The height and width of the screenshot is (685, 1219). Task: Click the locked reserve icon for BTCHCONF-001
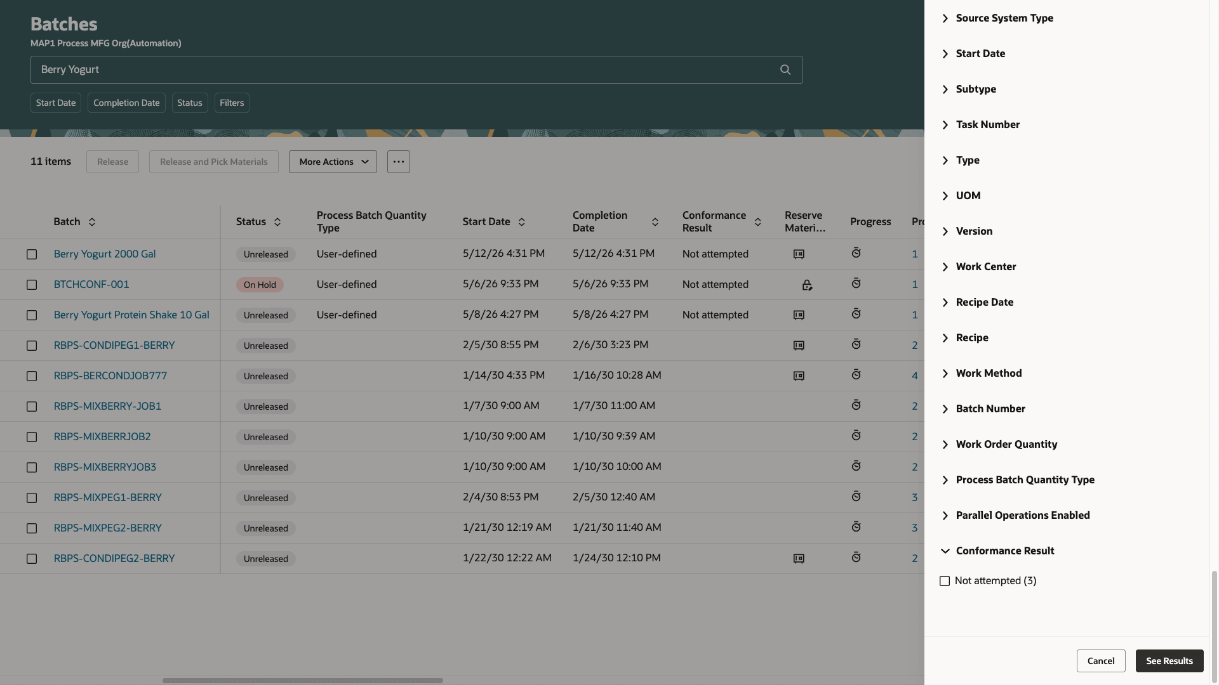coord(806,285)
